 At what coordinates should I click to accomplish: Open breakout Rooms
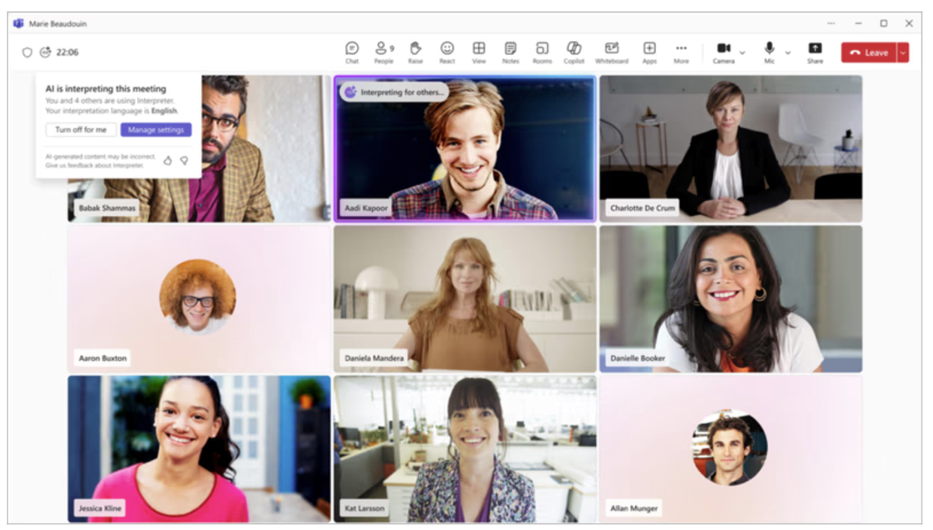click(x=542, y=52)
